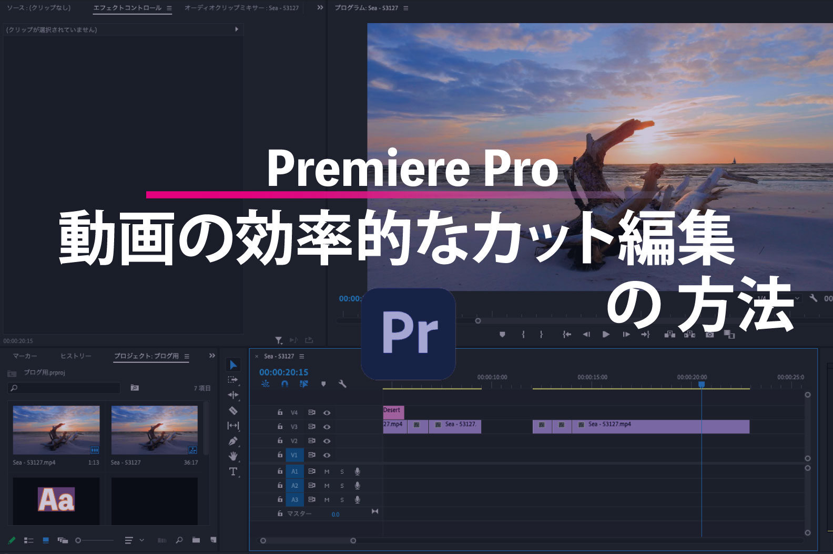Play the Program monitor preview
This screenshot has width=833, height=554.
coord(606,334)
